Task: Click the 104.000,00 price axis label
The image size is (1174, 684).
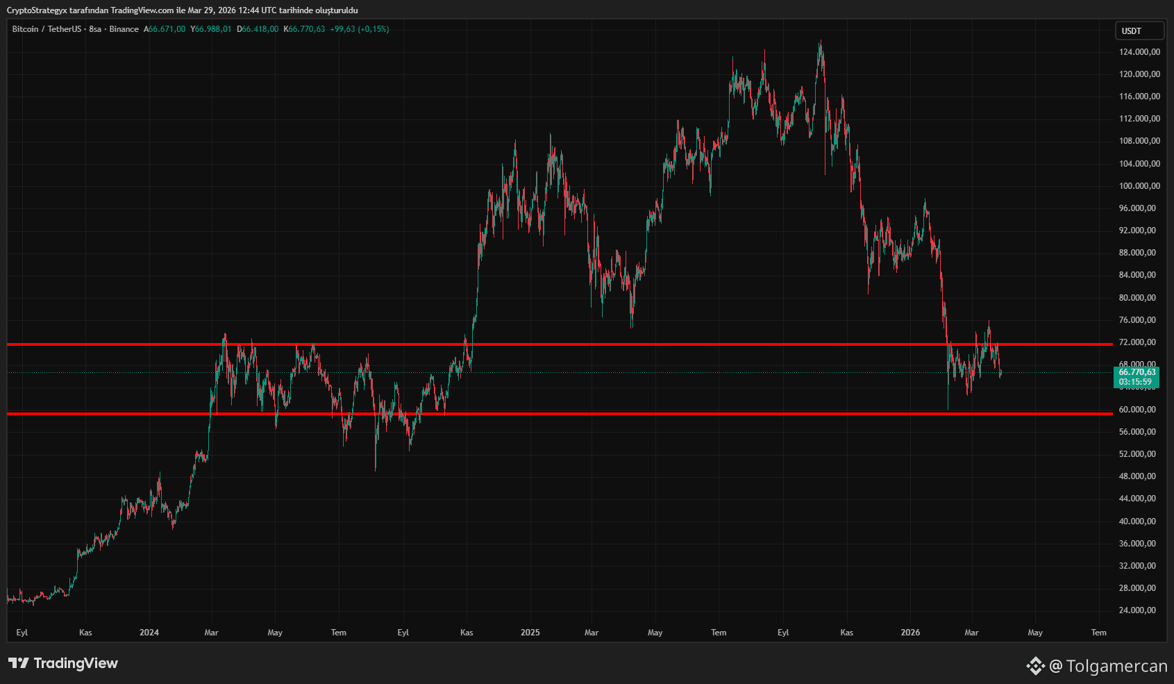Action: tap(1139, 164)
